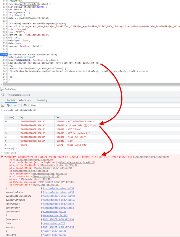
Task: Open the DevTools drawer three-dot menu
Action: tap(3, 100)
